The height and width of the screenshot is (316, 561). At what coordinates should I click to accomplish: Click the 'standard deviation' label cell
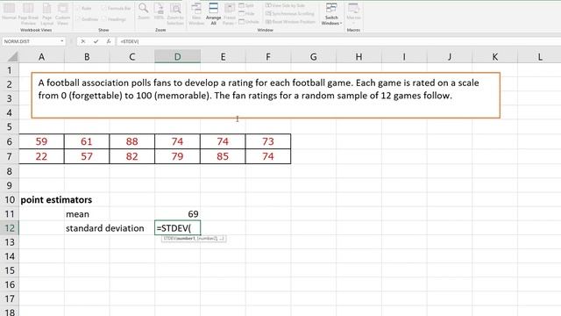click(x=105, y=228)
